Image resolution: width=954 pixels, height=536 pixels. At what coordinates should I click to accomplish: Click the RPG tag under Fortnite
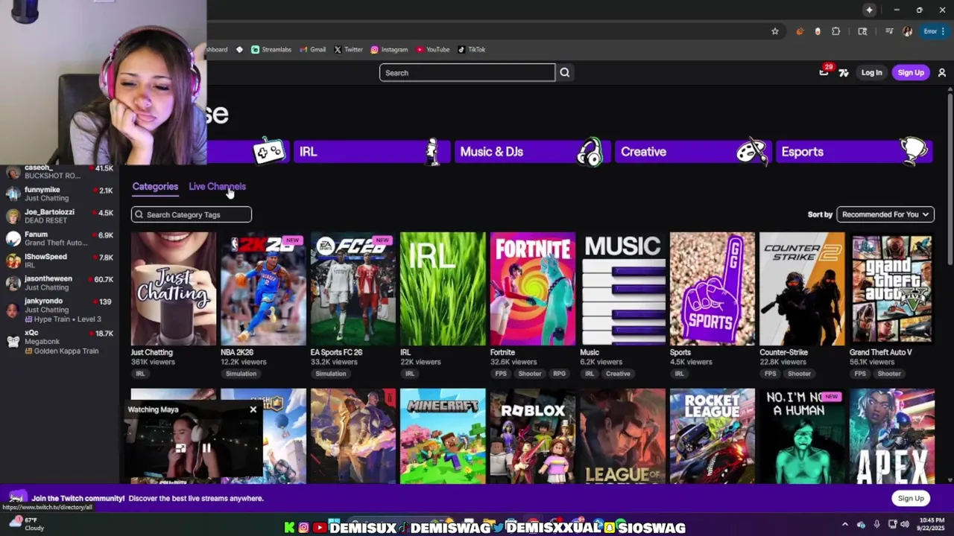[559, 374]
